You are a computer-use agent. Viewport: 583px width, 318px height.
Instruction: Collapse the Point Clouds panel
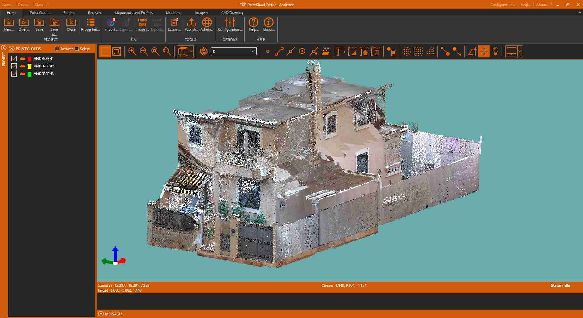click(x=12, y=49)
